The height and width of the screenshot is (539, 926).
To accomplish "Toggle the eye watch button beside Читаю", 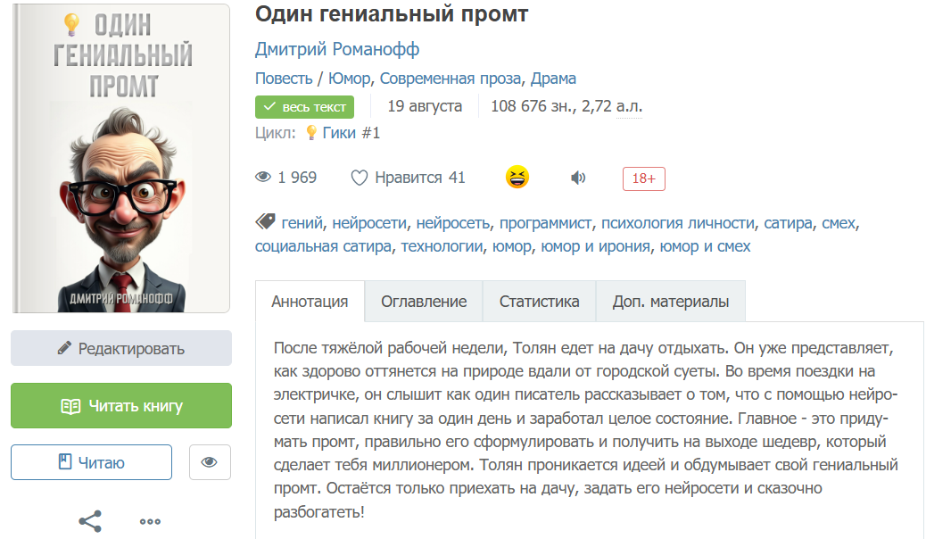I will [x=210, y=462].
